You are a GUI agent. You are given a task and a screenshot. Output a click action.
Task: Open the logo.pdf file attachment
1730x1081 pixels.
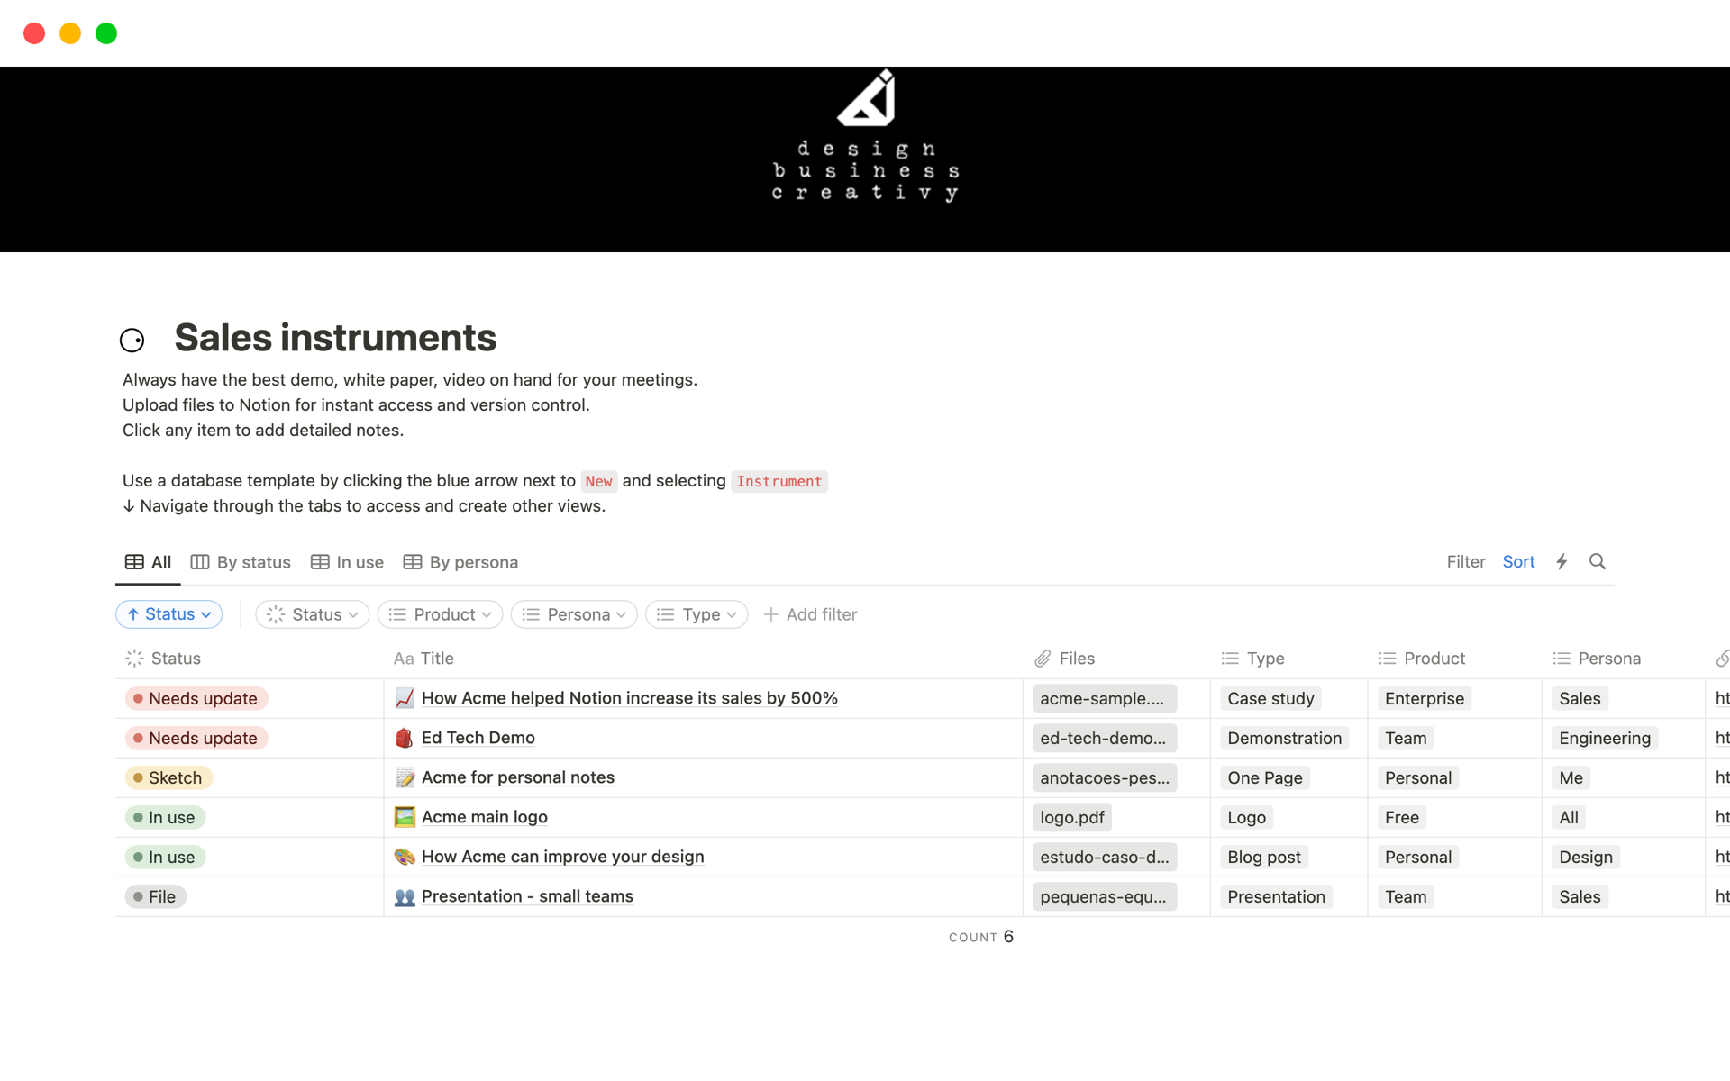click(1072, 817)
